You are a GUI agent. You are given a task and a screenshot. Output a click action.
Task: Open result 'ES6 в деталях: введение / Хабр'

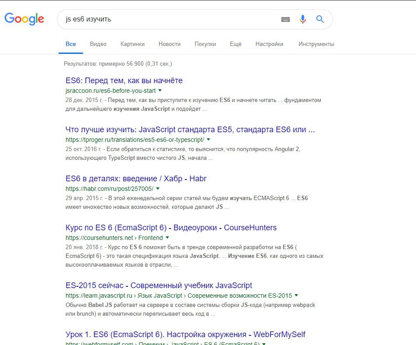tap(136, 179)
